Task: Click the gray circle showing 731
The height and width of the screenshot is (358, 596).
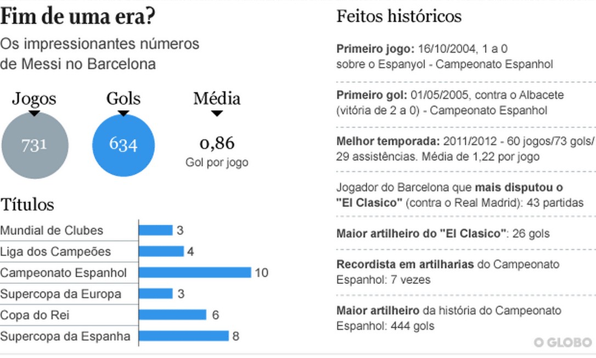Action: [x=35, y=146]
